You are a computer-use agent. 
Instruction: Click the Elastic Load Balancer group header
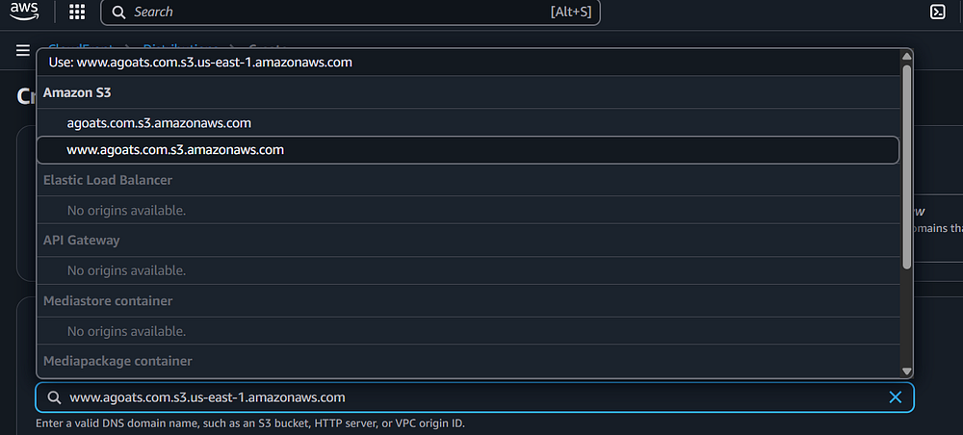(108, 180)
